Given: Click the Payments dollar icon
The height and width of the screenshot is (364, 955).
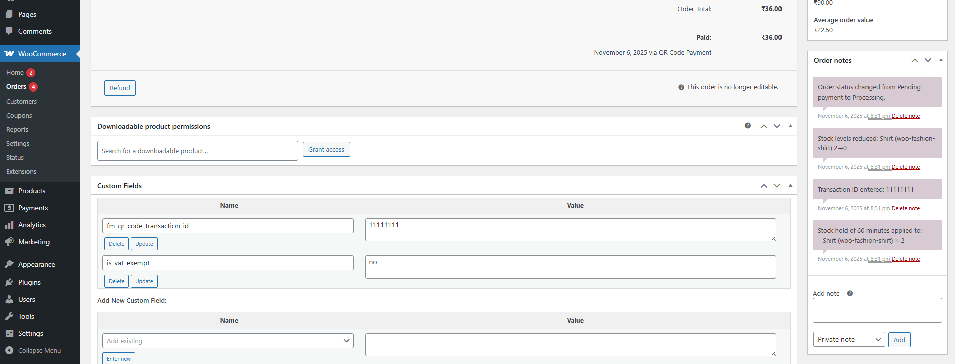Looking at the screenshot, I should (9, 208).
